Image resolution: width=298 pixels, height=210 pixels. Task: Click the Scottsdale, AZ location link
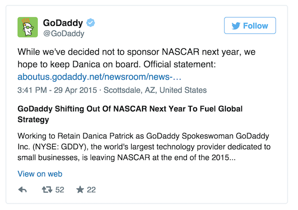tap(155, 90)
